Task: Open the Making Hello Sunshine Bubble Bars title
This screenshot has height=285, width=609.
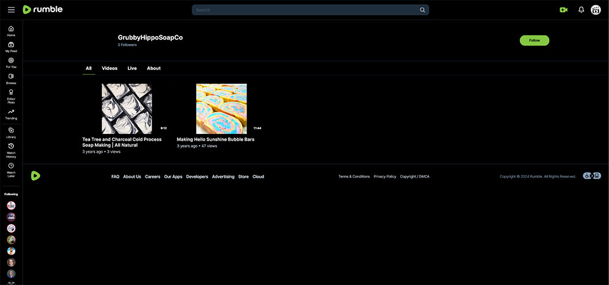Action: [x=216, y=139]
